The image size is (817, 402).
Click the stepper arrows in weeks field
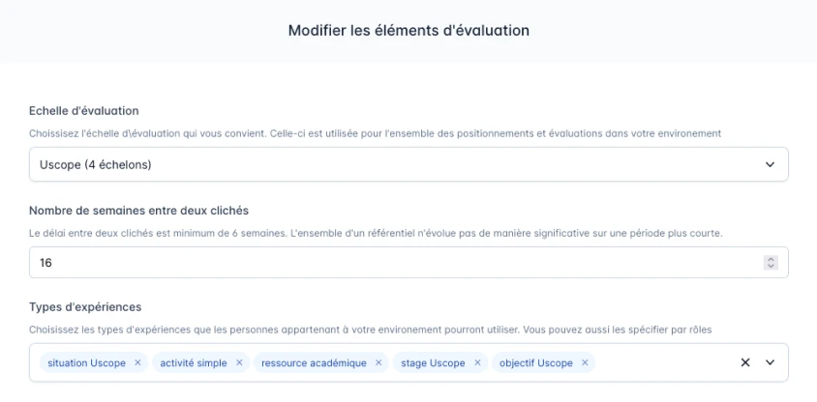[x=771, y=262]
